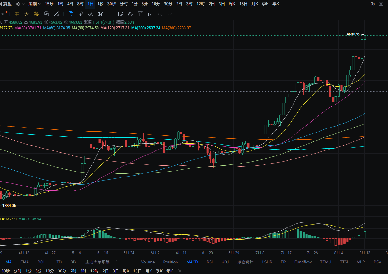Click the MA(360):2733.37 legend label
Viewport: 388px width, 274px height.
177,28
